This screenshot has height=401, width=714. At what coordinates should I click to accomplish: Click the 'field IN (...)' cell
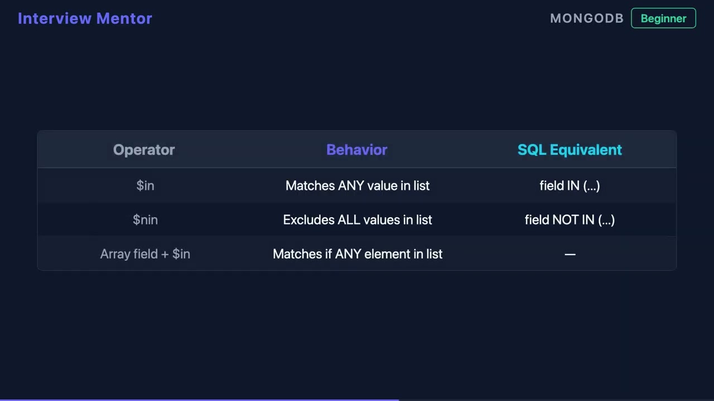coord(570,185)
